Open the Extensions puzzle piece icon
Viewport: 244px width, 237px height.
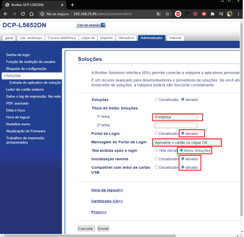pos(212,14)
